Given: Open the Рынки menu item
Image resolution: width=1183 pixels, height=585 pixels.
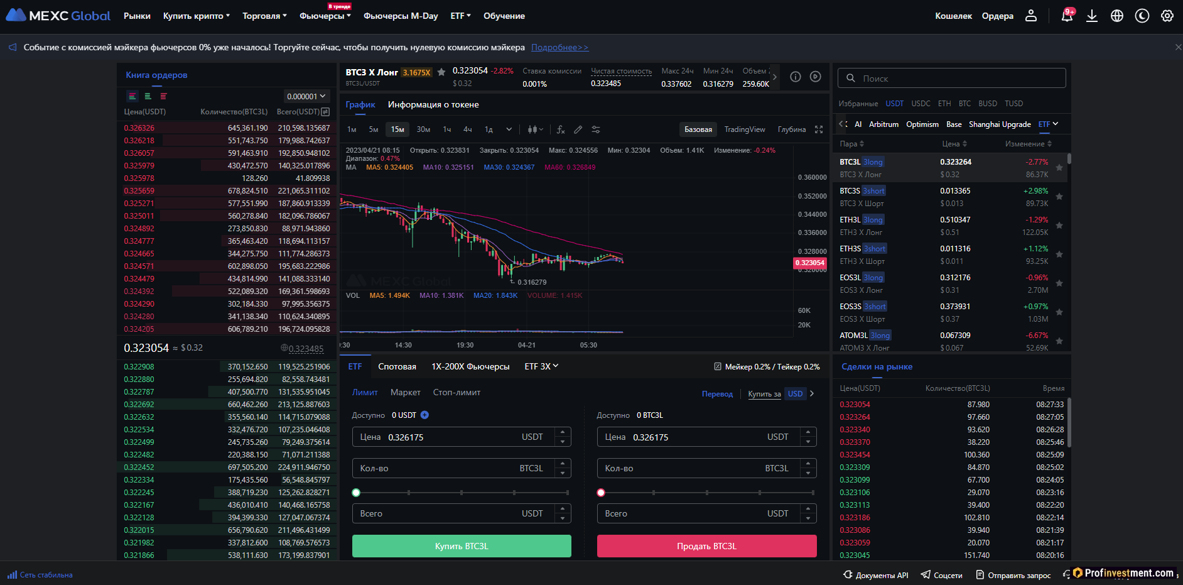Looking at the screenshot, I should [137, 16].
